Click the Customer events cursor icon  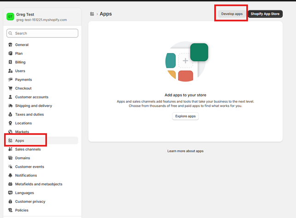pos(11,166)
